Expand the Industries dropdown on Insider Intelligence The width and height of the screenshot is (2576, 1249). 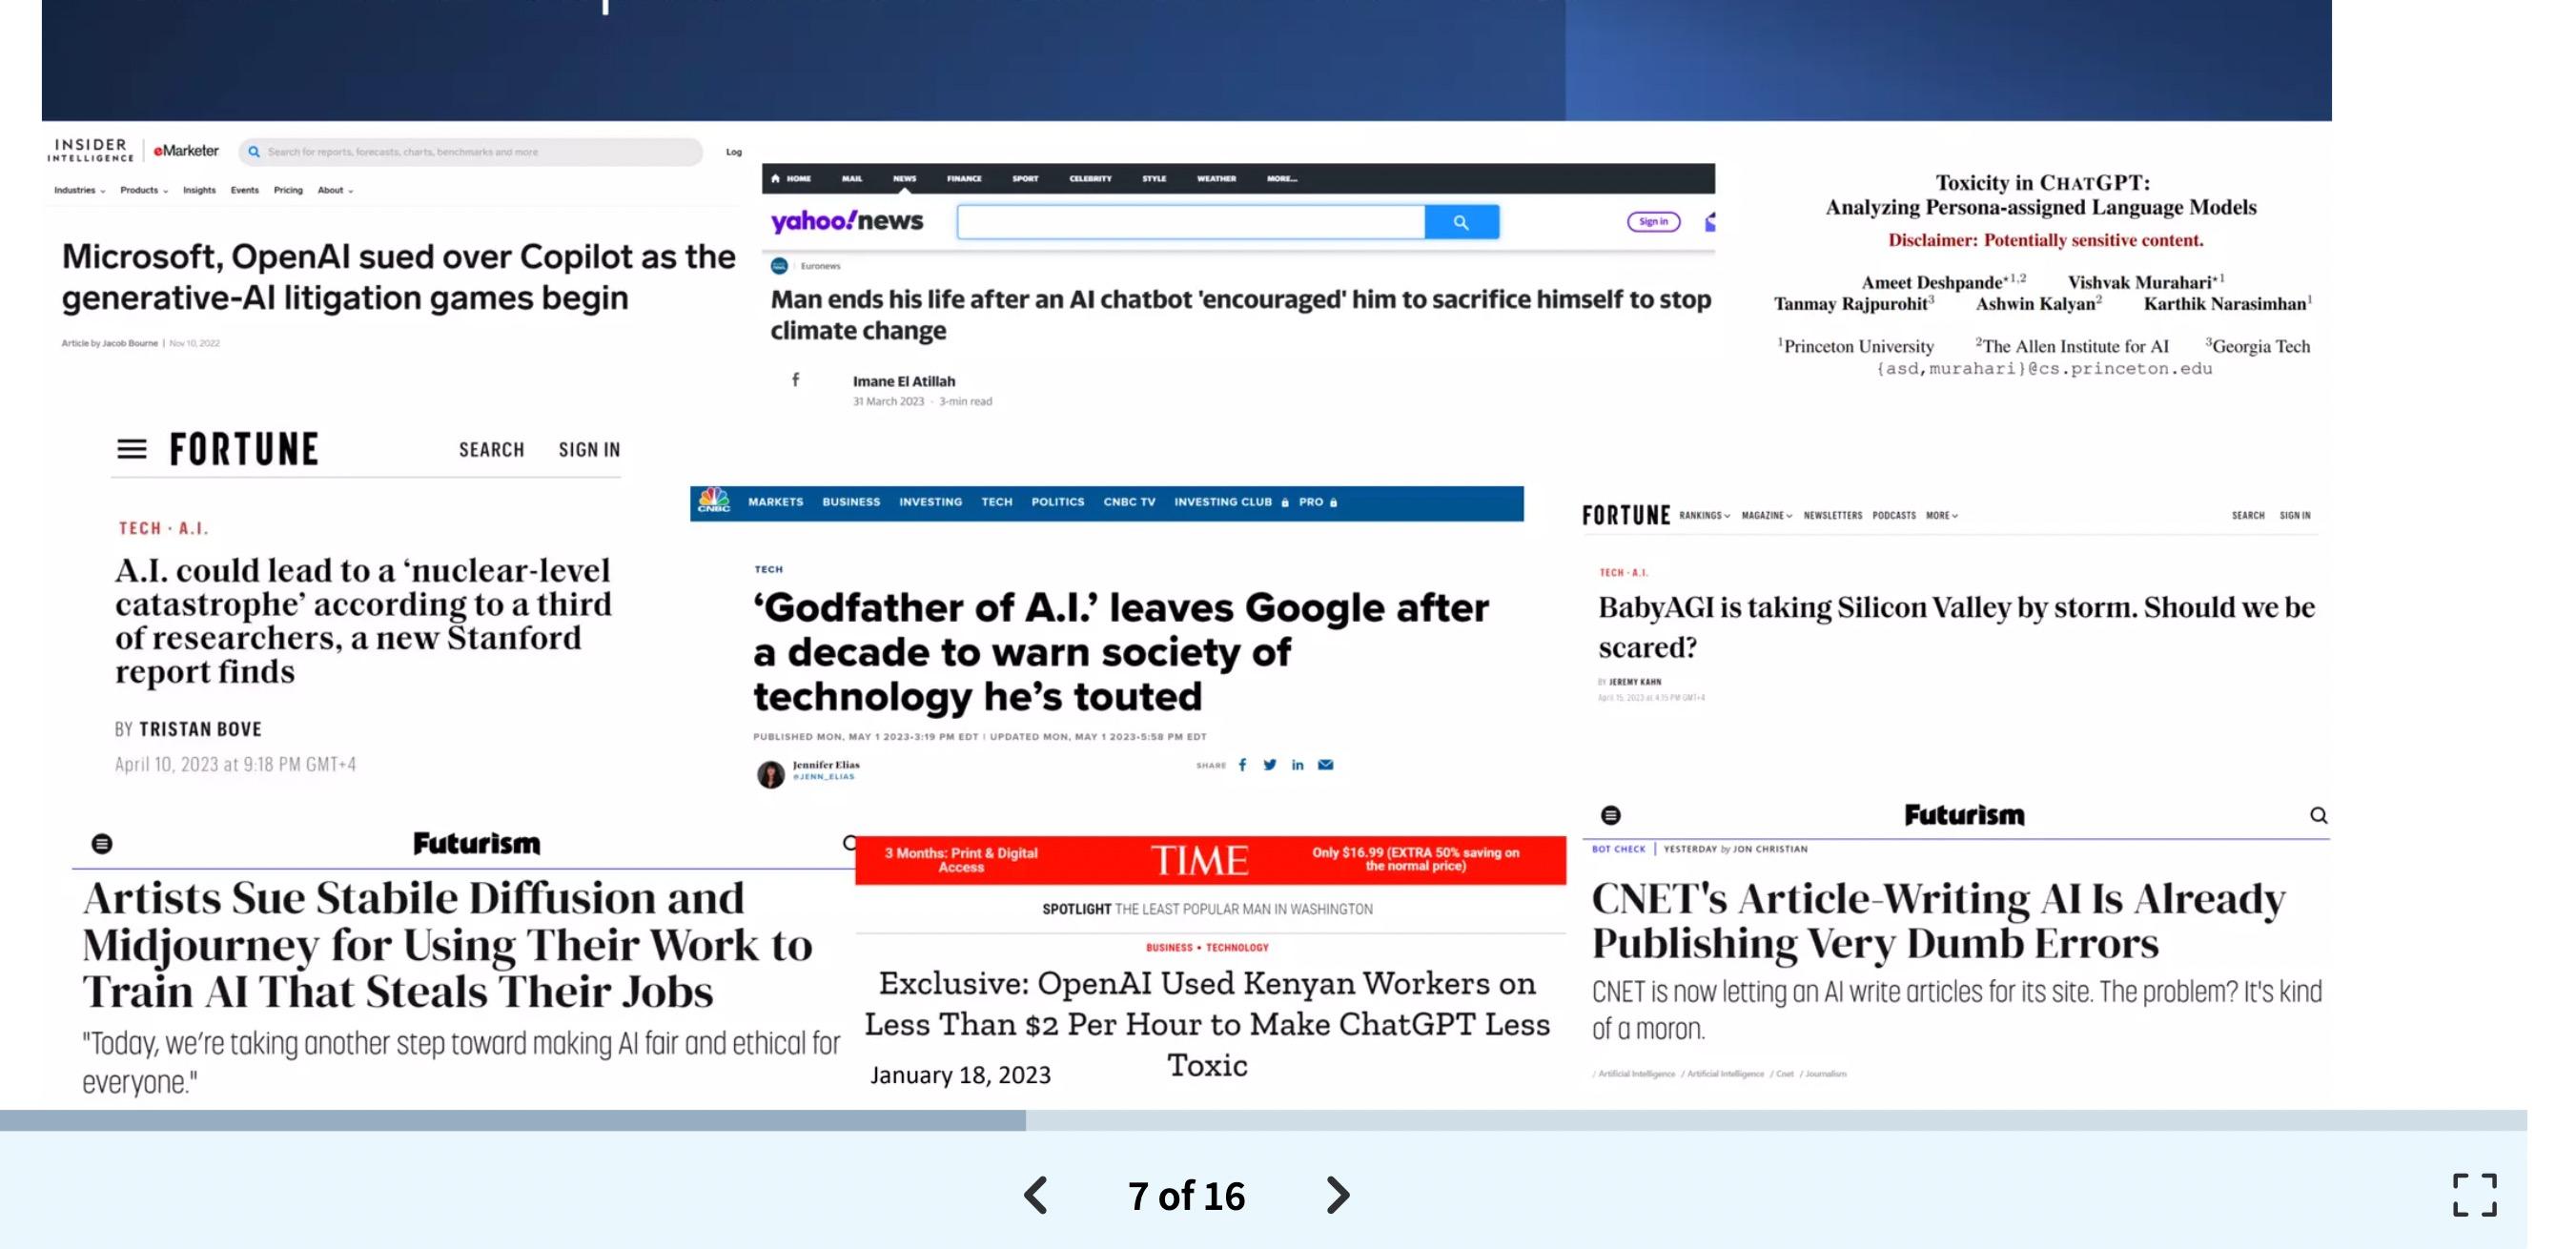coord(79,190)
